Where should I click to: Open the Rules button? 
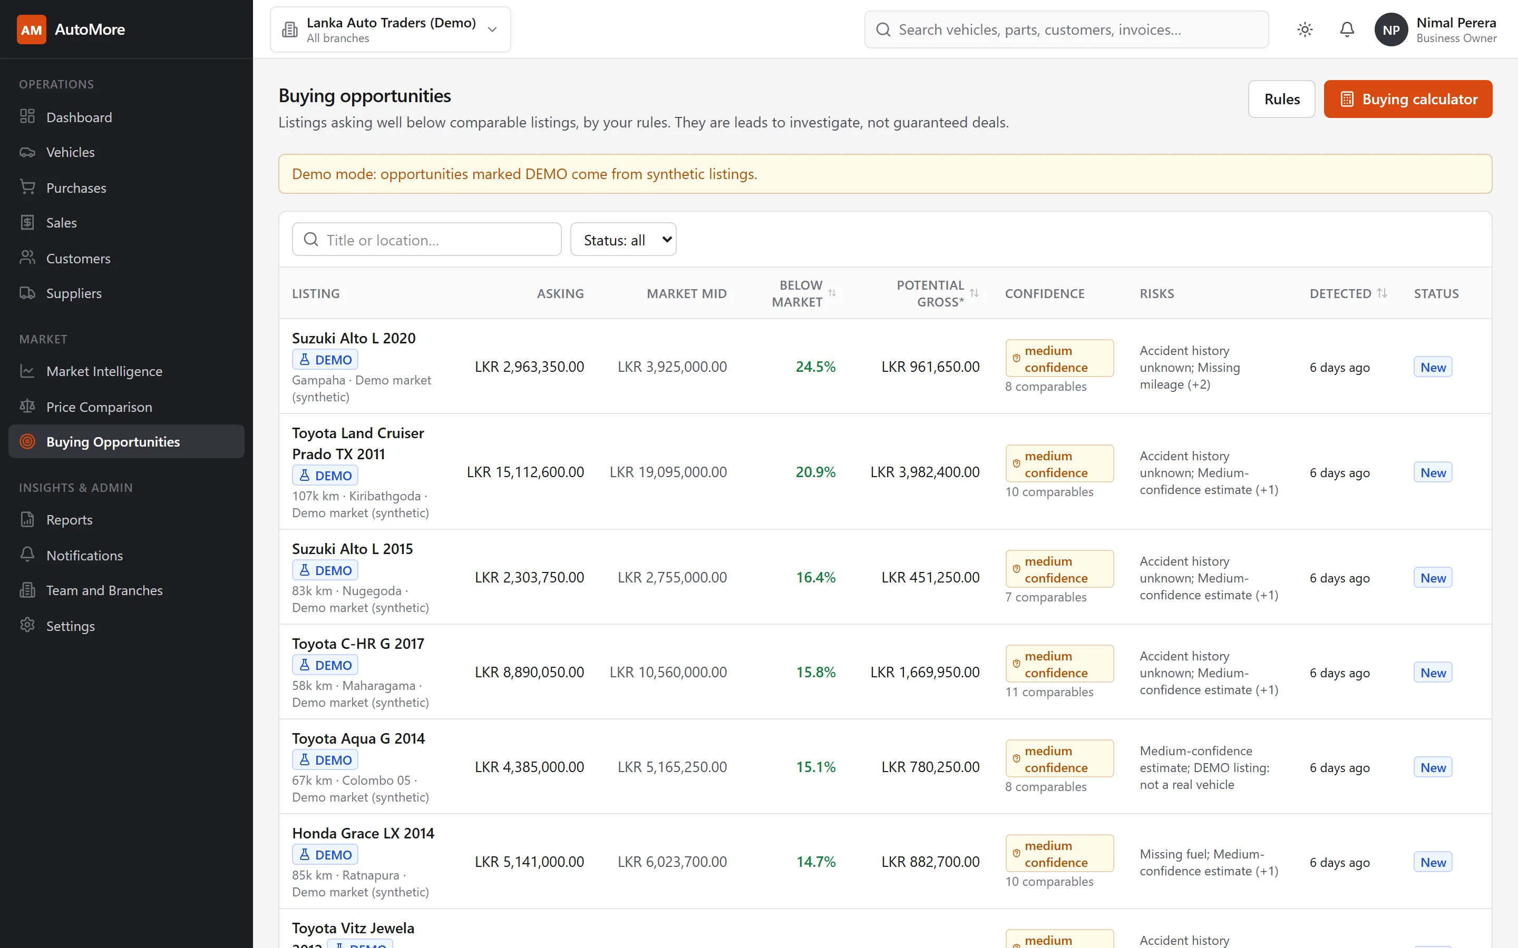pos(1281,99)
